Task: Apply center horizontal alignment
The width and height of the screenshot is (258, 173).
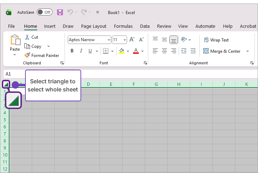Action: pos(164,51)
